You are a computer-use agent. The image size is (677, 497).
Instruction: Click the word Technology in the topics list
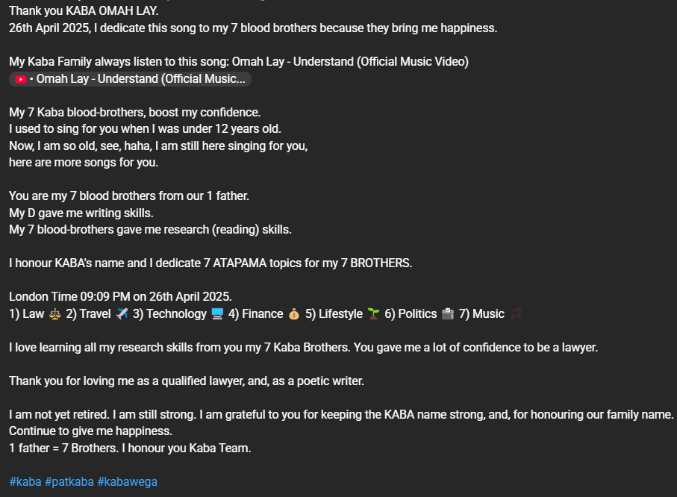coord(176,314)
